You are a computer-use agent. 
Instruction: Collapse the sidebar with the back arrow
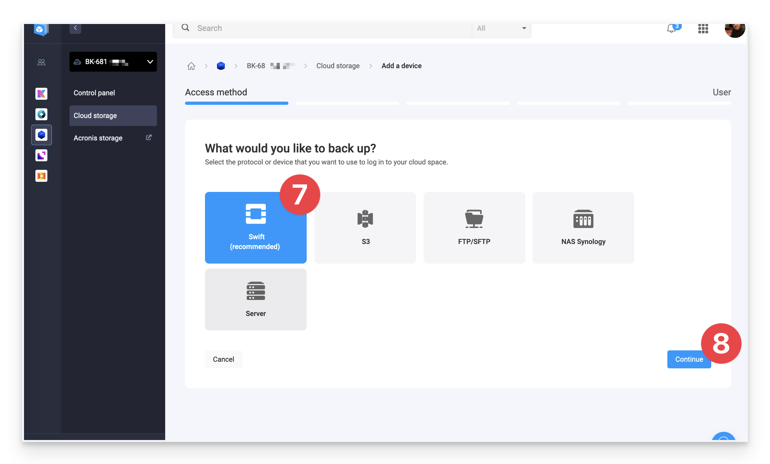click(x=75, y=28)
